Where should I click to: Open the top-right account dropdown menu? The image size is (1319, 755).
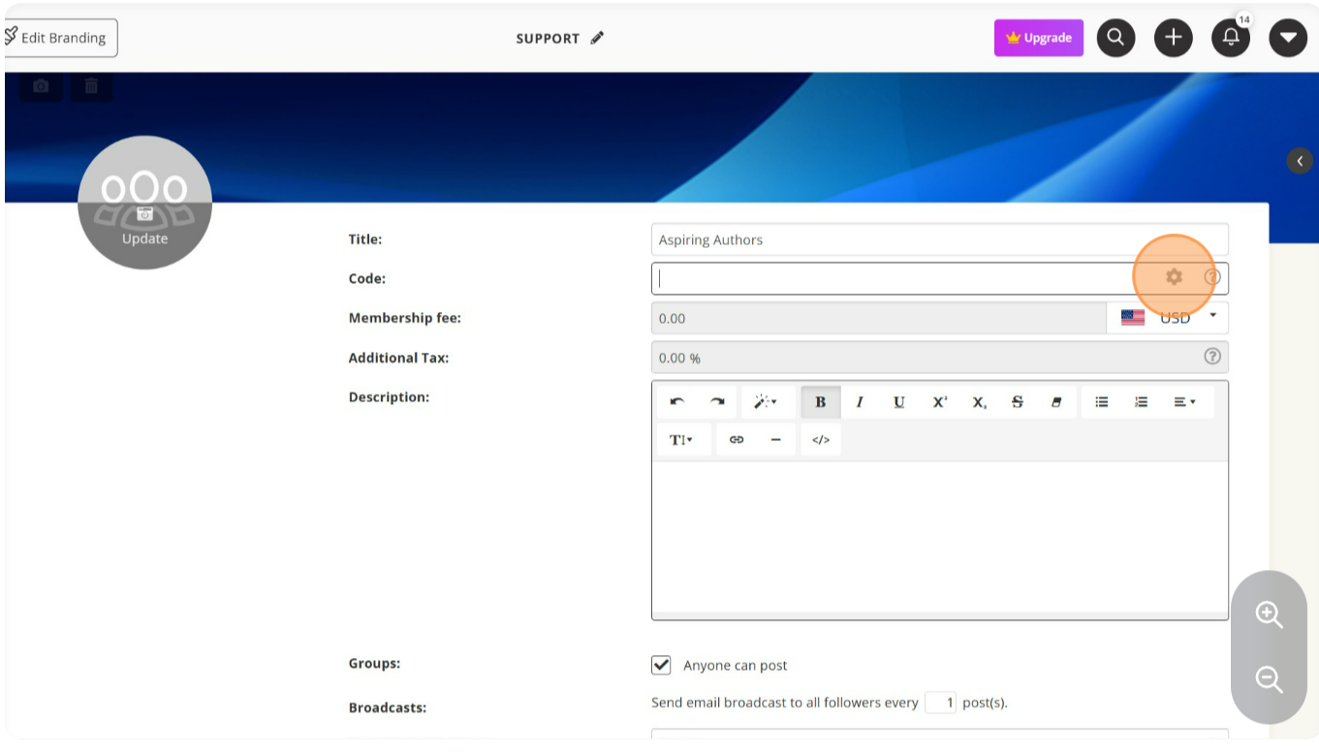click(1287, 38)
